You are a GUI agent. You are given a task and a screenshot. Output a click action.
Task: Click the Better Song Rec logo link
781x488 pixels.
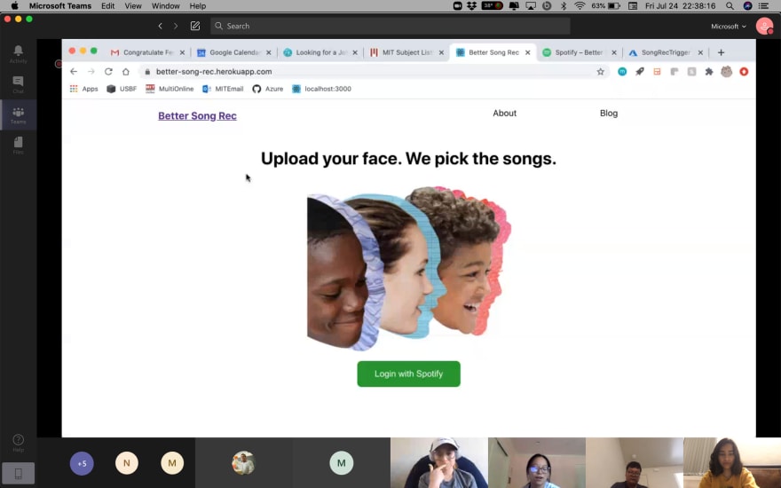(197, 115)
